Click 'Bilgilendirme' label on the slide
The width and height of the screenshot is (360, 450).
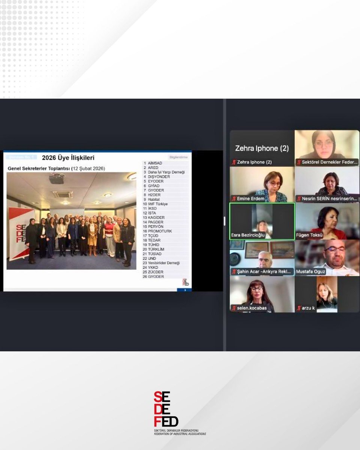(x=178, y=157)
